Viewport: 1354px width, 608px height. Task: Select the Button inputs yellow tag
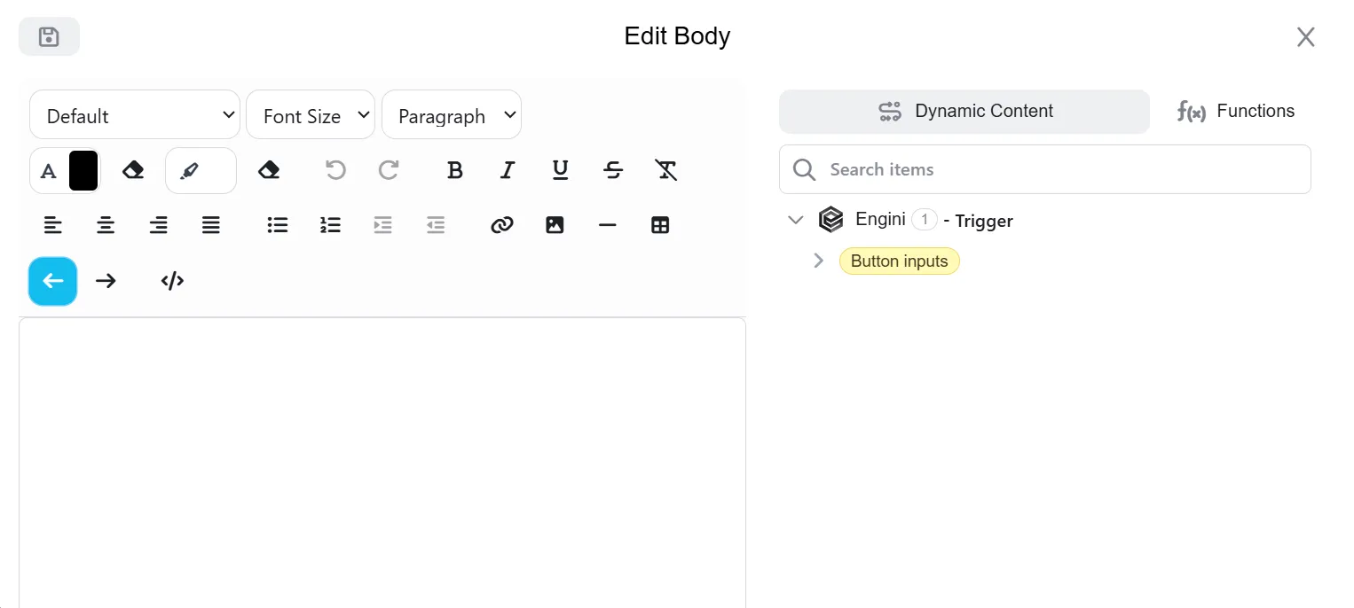coord(900,261)
